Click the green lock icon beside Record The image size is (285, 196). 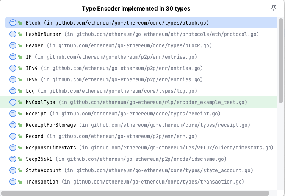(20, 136)
